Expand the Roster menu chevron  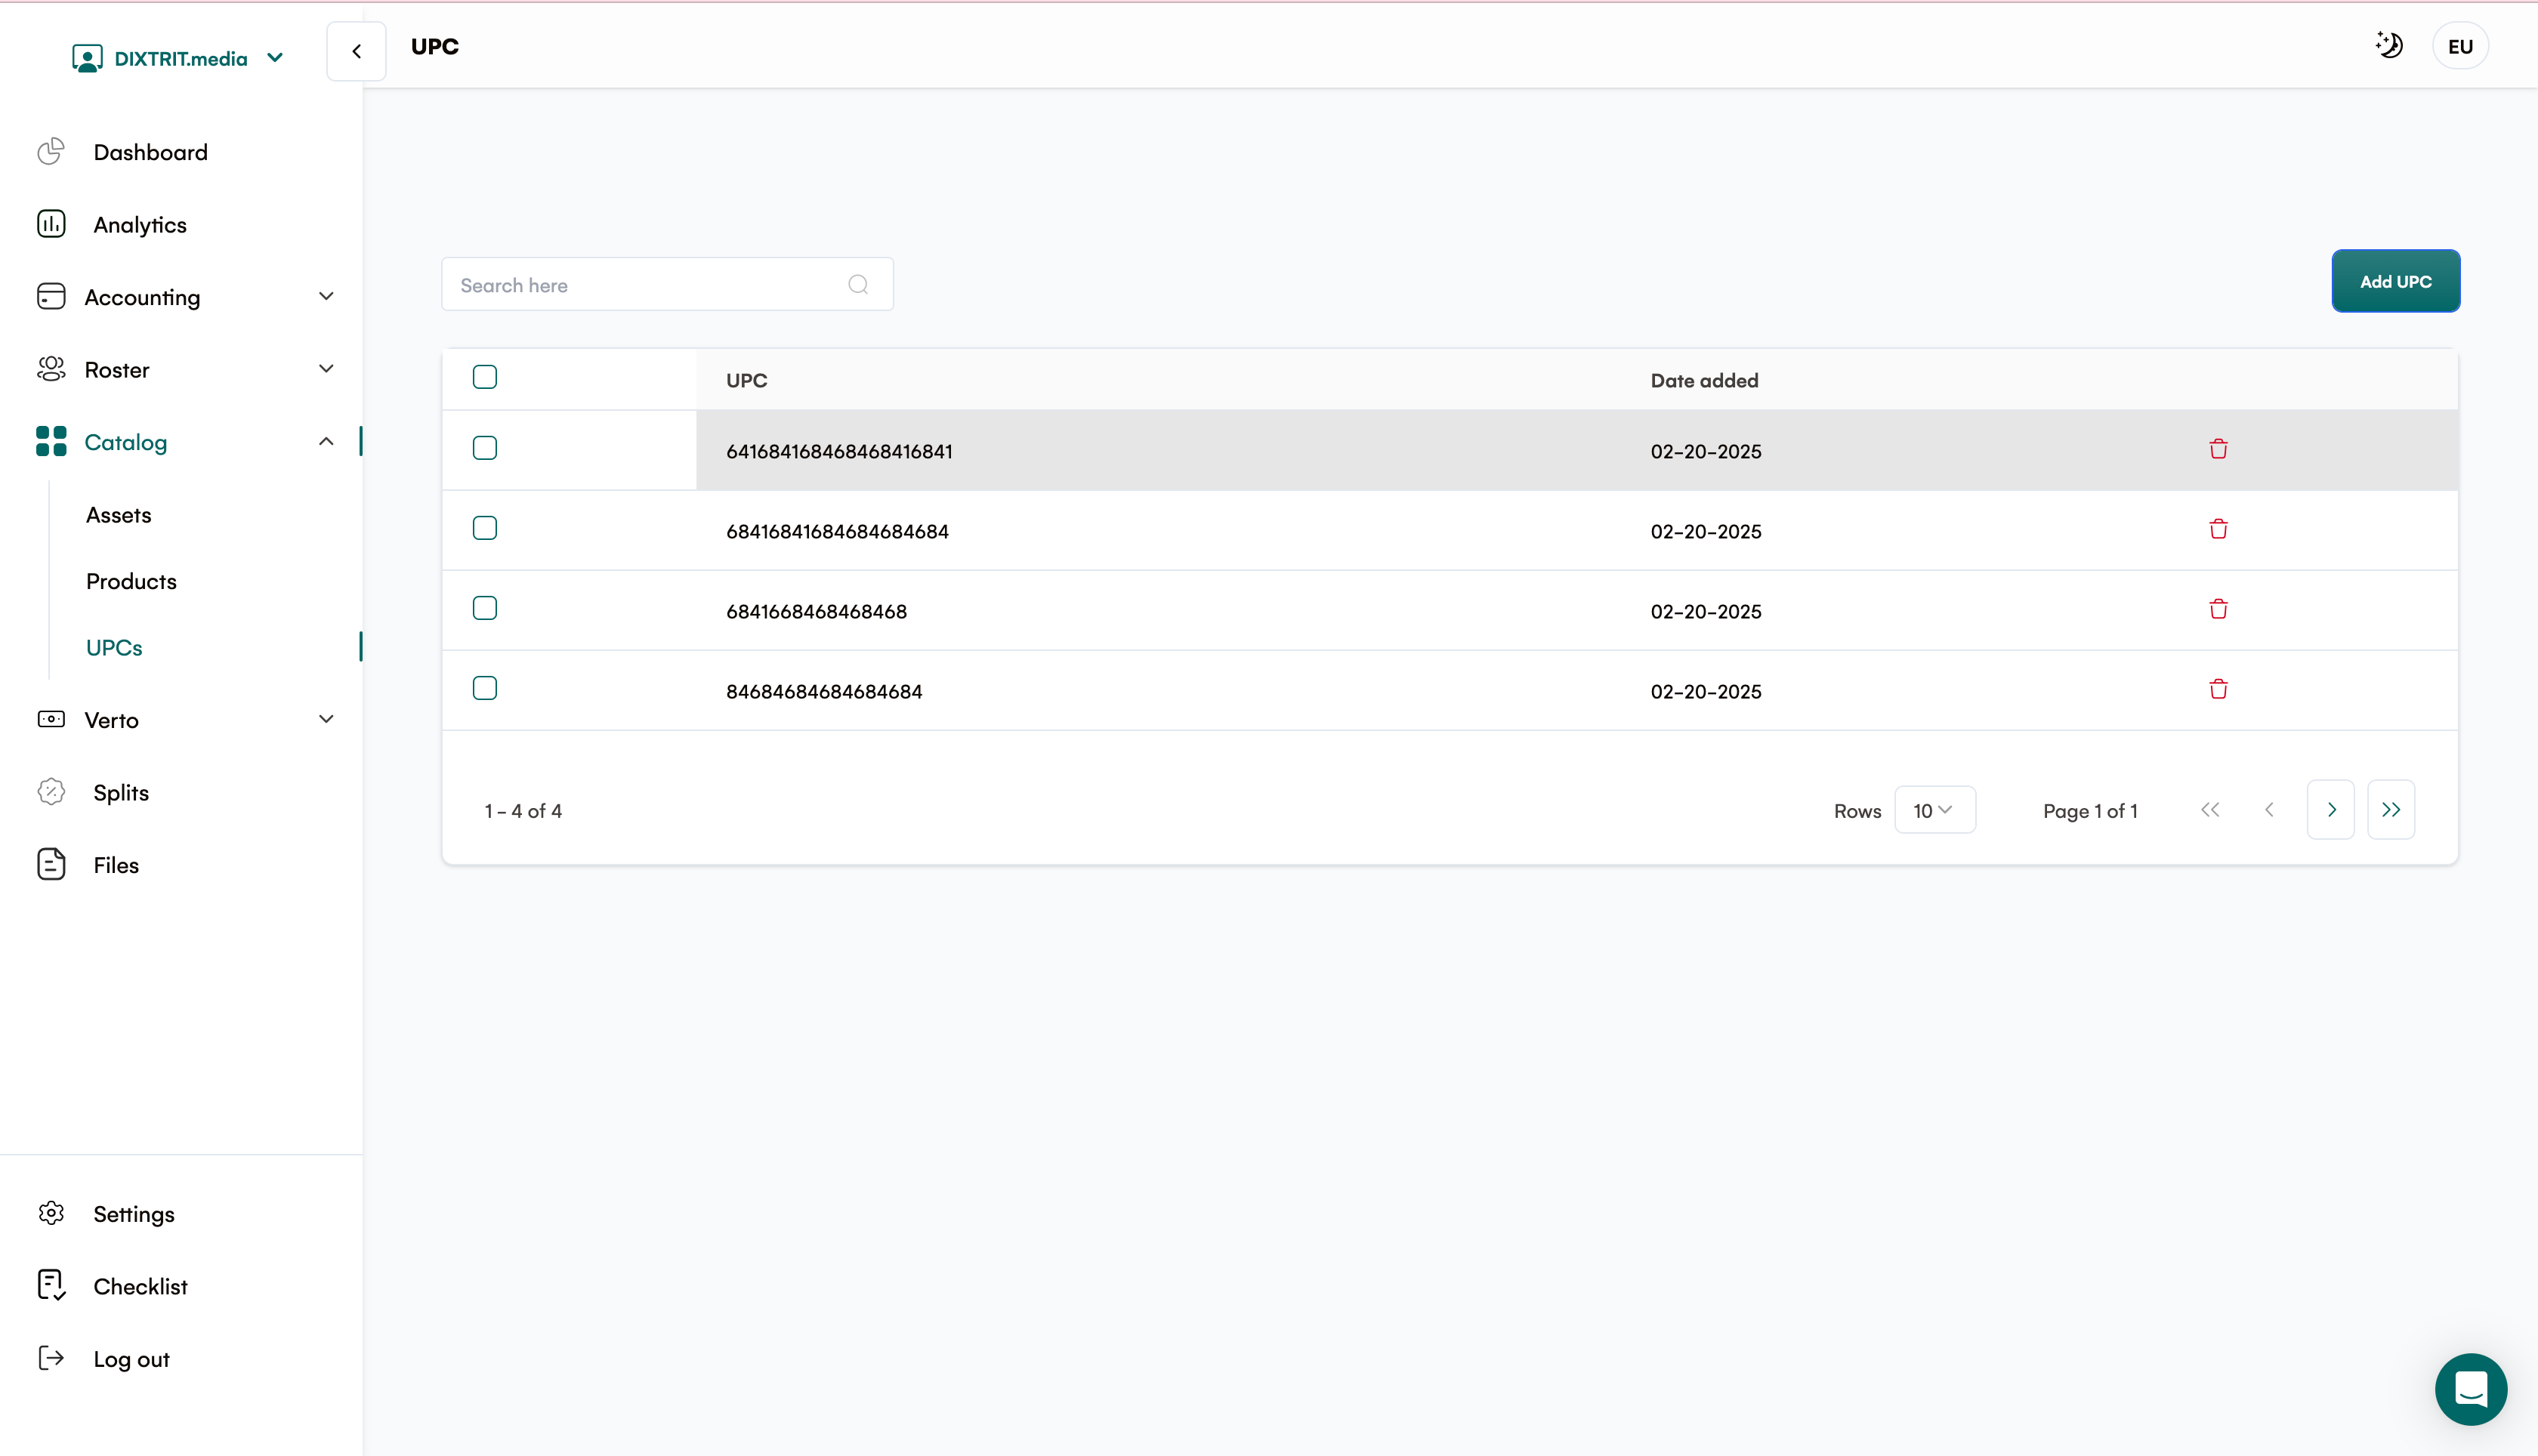click(x=326, y=368)
